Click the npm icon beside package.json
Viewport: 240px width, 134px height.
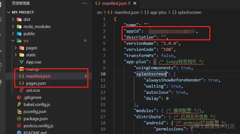[x=19, y=119]
